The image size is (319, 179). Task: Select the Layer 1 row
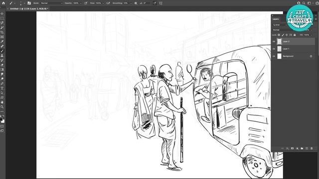point(294,49)
